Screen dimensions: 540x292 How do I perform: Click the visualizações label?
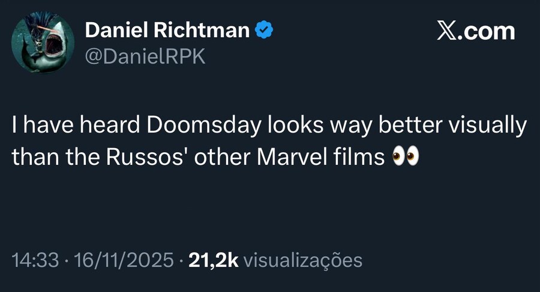304,260
